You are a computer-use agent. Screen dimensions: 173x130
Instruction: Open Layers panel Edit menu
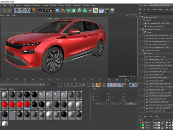(151, 116)
